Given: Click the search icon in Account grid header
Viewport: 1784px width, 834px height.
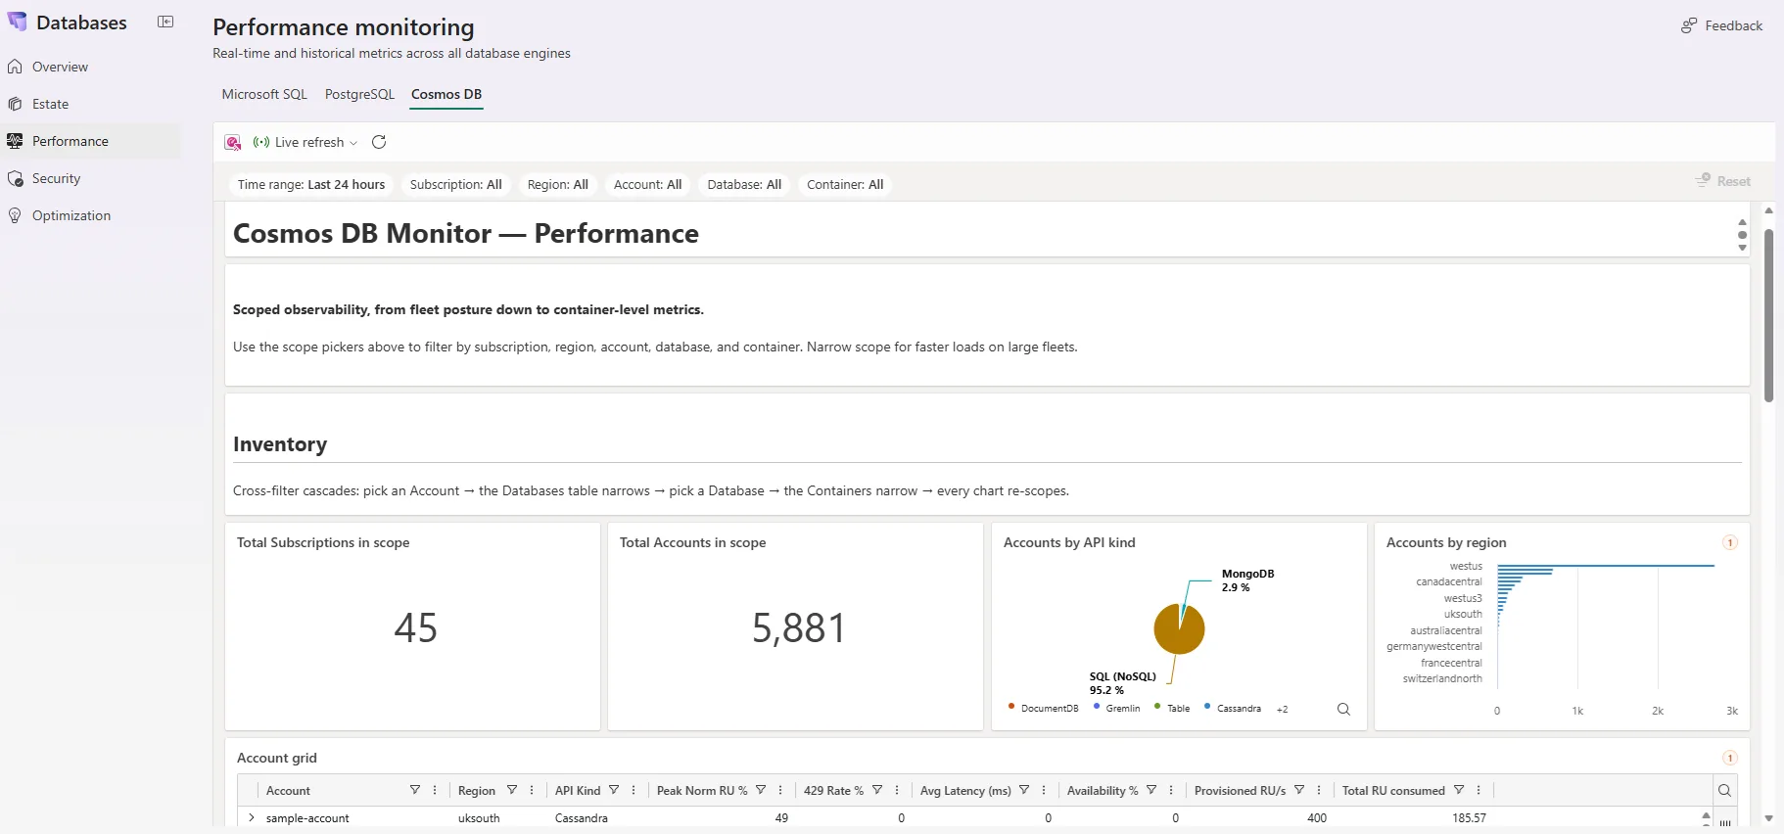Looking at the screenshot, I should (1724, 791).
